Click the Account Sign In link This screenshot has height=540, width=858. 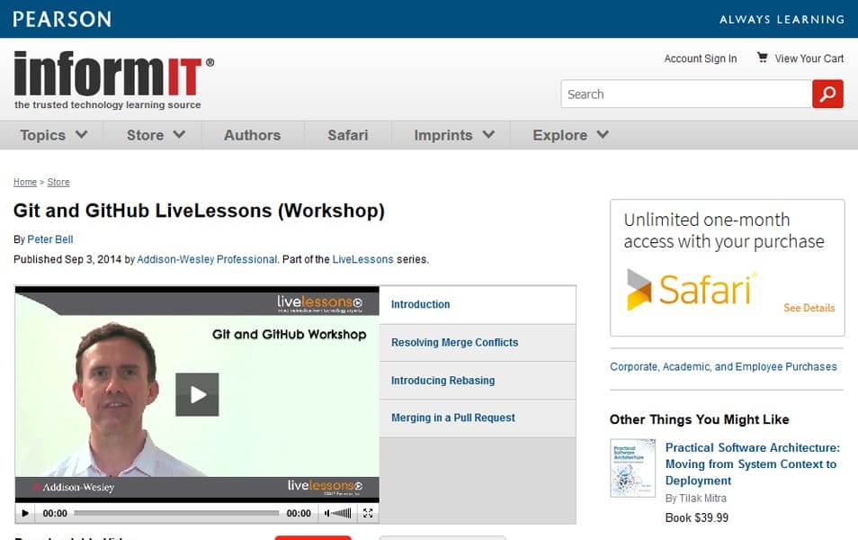700,58
